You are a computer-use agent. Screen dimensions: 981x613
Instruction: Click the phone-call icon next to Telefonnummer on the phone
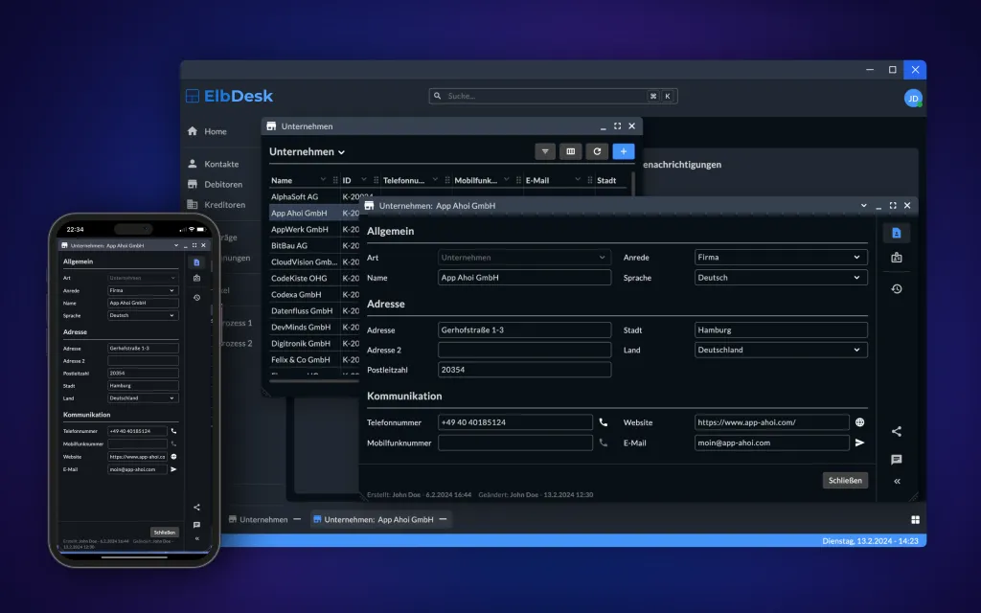coord(174,431)
